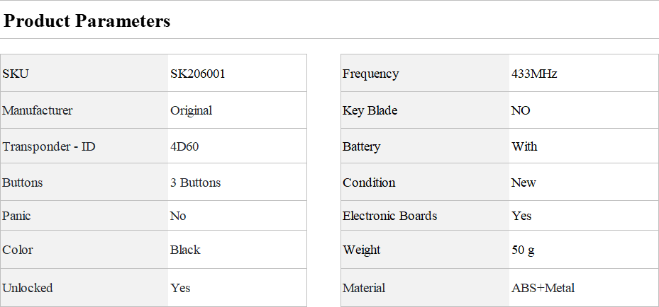Select the ABS+Metal material value

click(543, 288)
